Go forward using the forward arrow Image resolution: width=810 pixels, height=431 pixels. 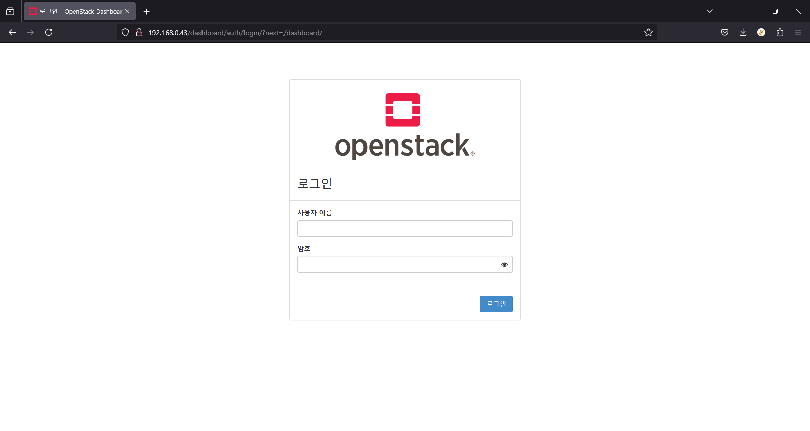[30, 32]
